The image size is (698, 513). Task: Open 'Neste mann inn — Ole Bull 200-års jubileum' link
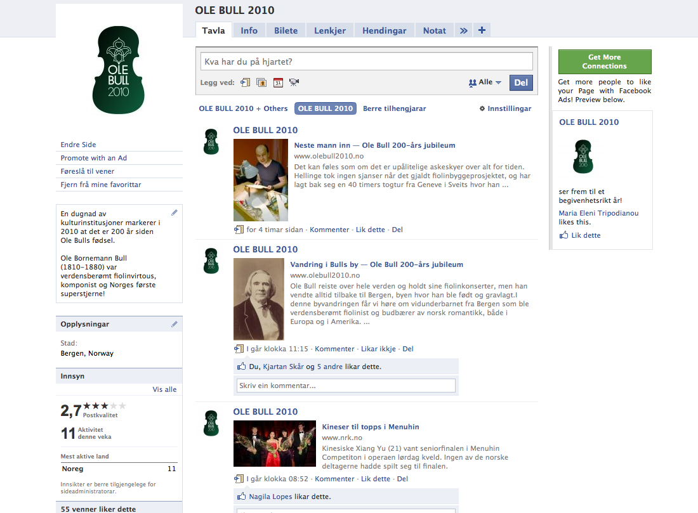pos(374,145)
